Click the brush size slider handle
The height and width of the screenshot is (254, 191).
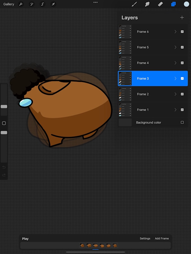click(4, 106)
